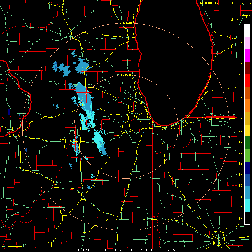Click the '30' legend value
The image size is (252, 252).
pyautogui.click(x=241, y=130)
